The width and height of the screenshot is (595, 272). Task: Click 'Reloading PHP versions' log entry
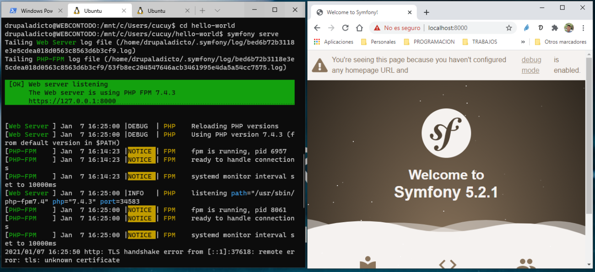click(x=235, y=126)
